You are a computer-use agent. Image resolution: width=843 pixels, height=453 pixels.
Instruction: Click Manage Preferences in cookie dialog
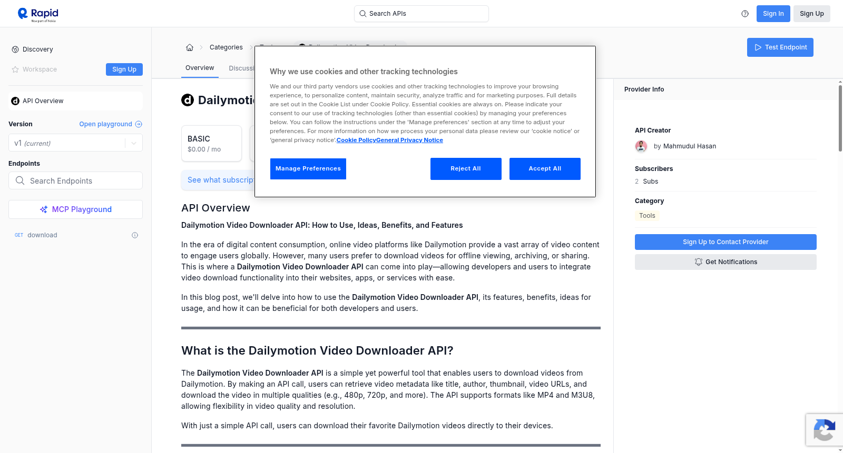(308, 169)
